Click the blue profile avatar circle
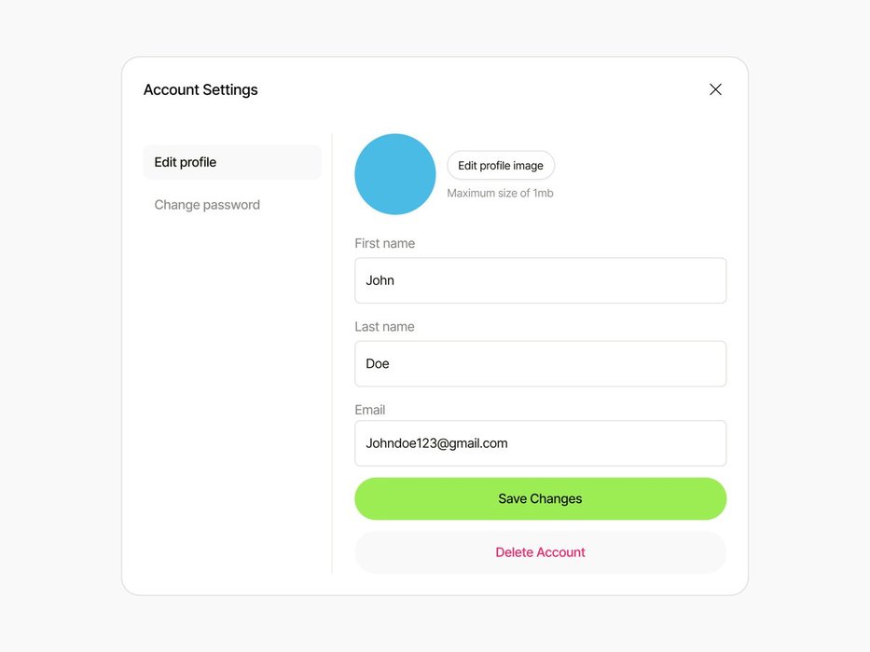The height and width of the screenshot is (652, 870). point(395,174)
